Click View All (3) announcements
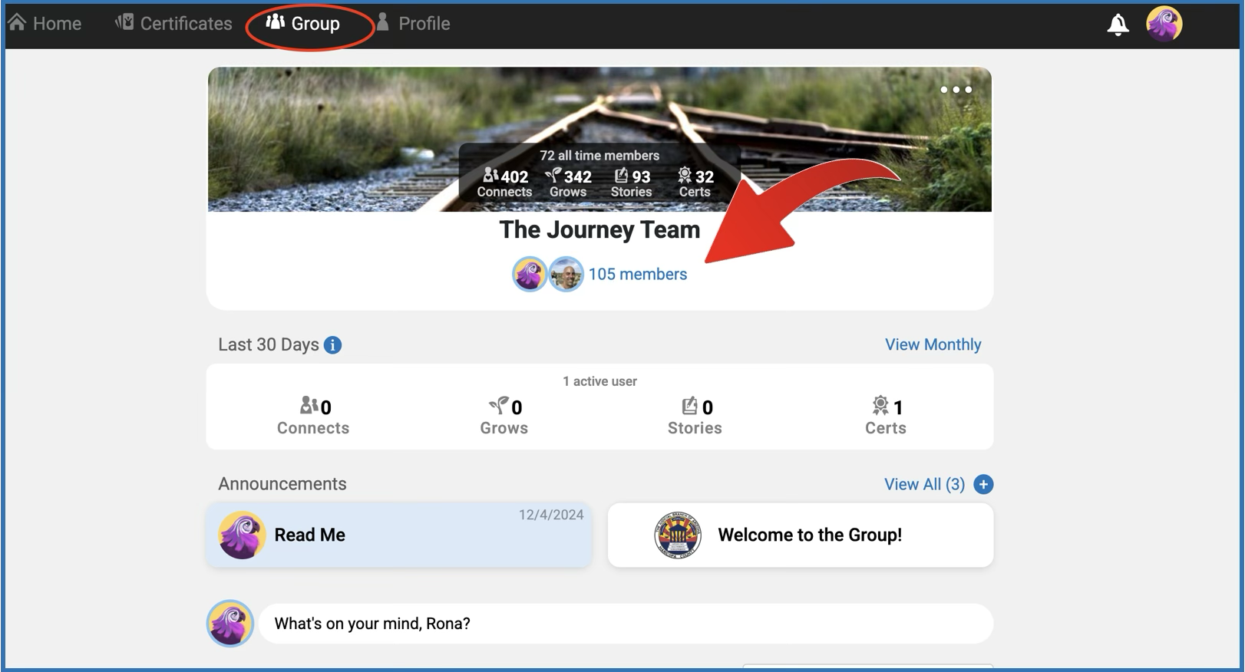The height and width of the screenshot is (672, 1245). 924,484
